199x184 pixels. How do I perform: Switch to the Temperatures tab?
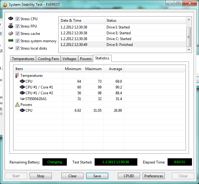pyautogui.click(x=23, y=59)
